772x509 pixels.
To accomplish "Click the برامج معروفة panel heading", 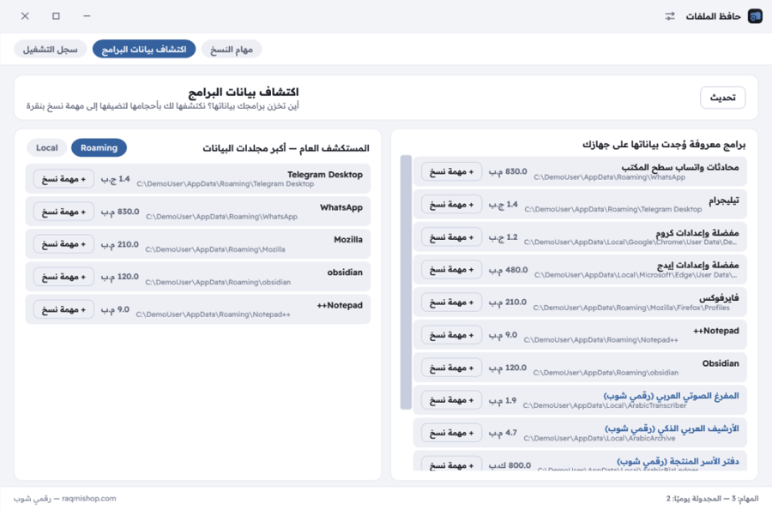I will point(664,144).
